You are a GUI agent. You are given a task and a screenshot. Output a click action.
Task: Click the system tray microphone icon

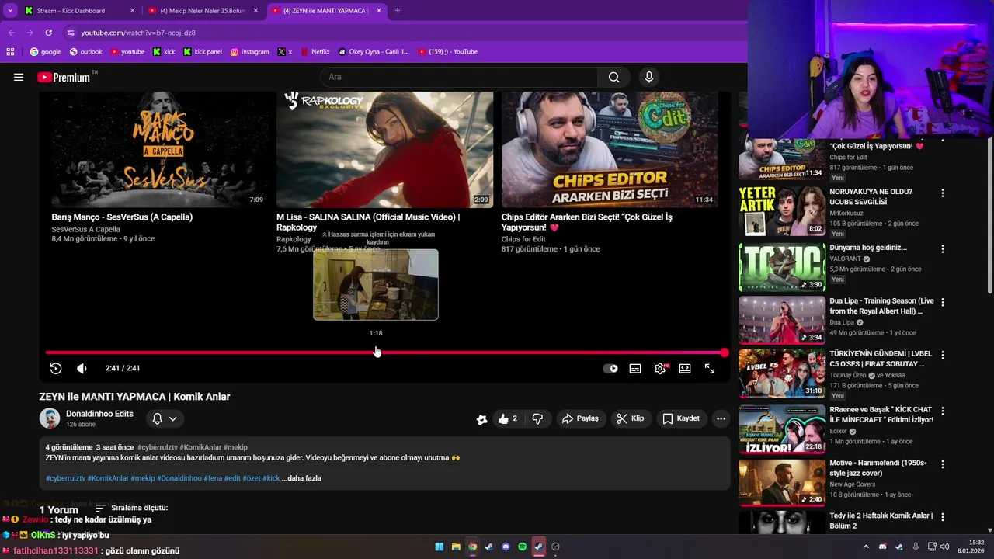916,547
